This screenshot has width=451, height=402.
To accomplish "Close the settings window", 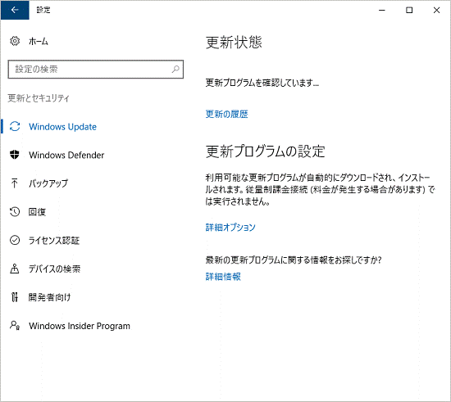I will (436, 10).
